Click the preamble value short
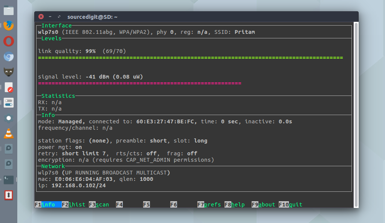The height and width of the screenshot is (223, 385). (x=158, y=141)
